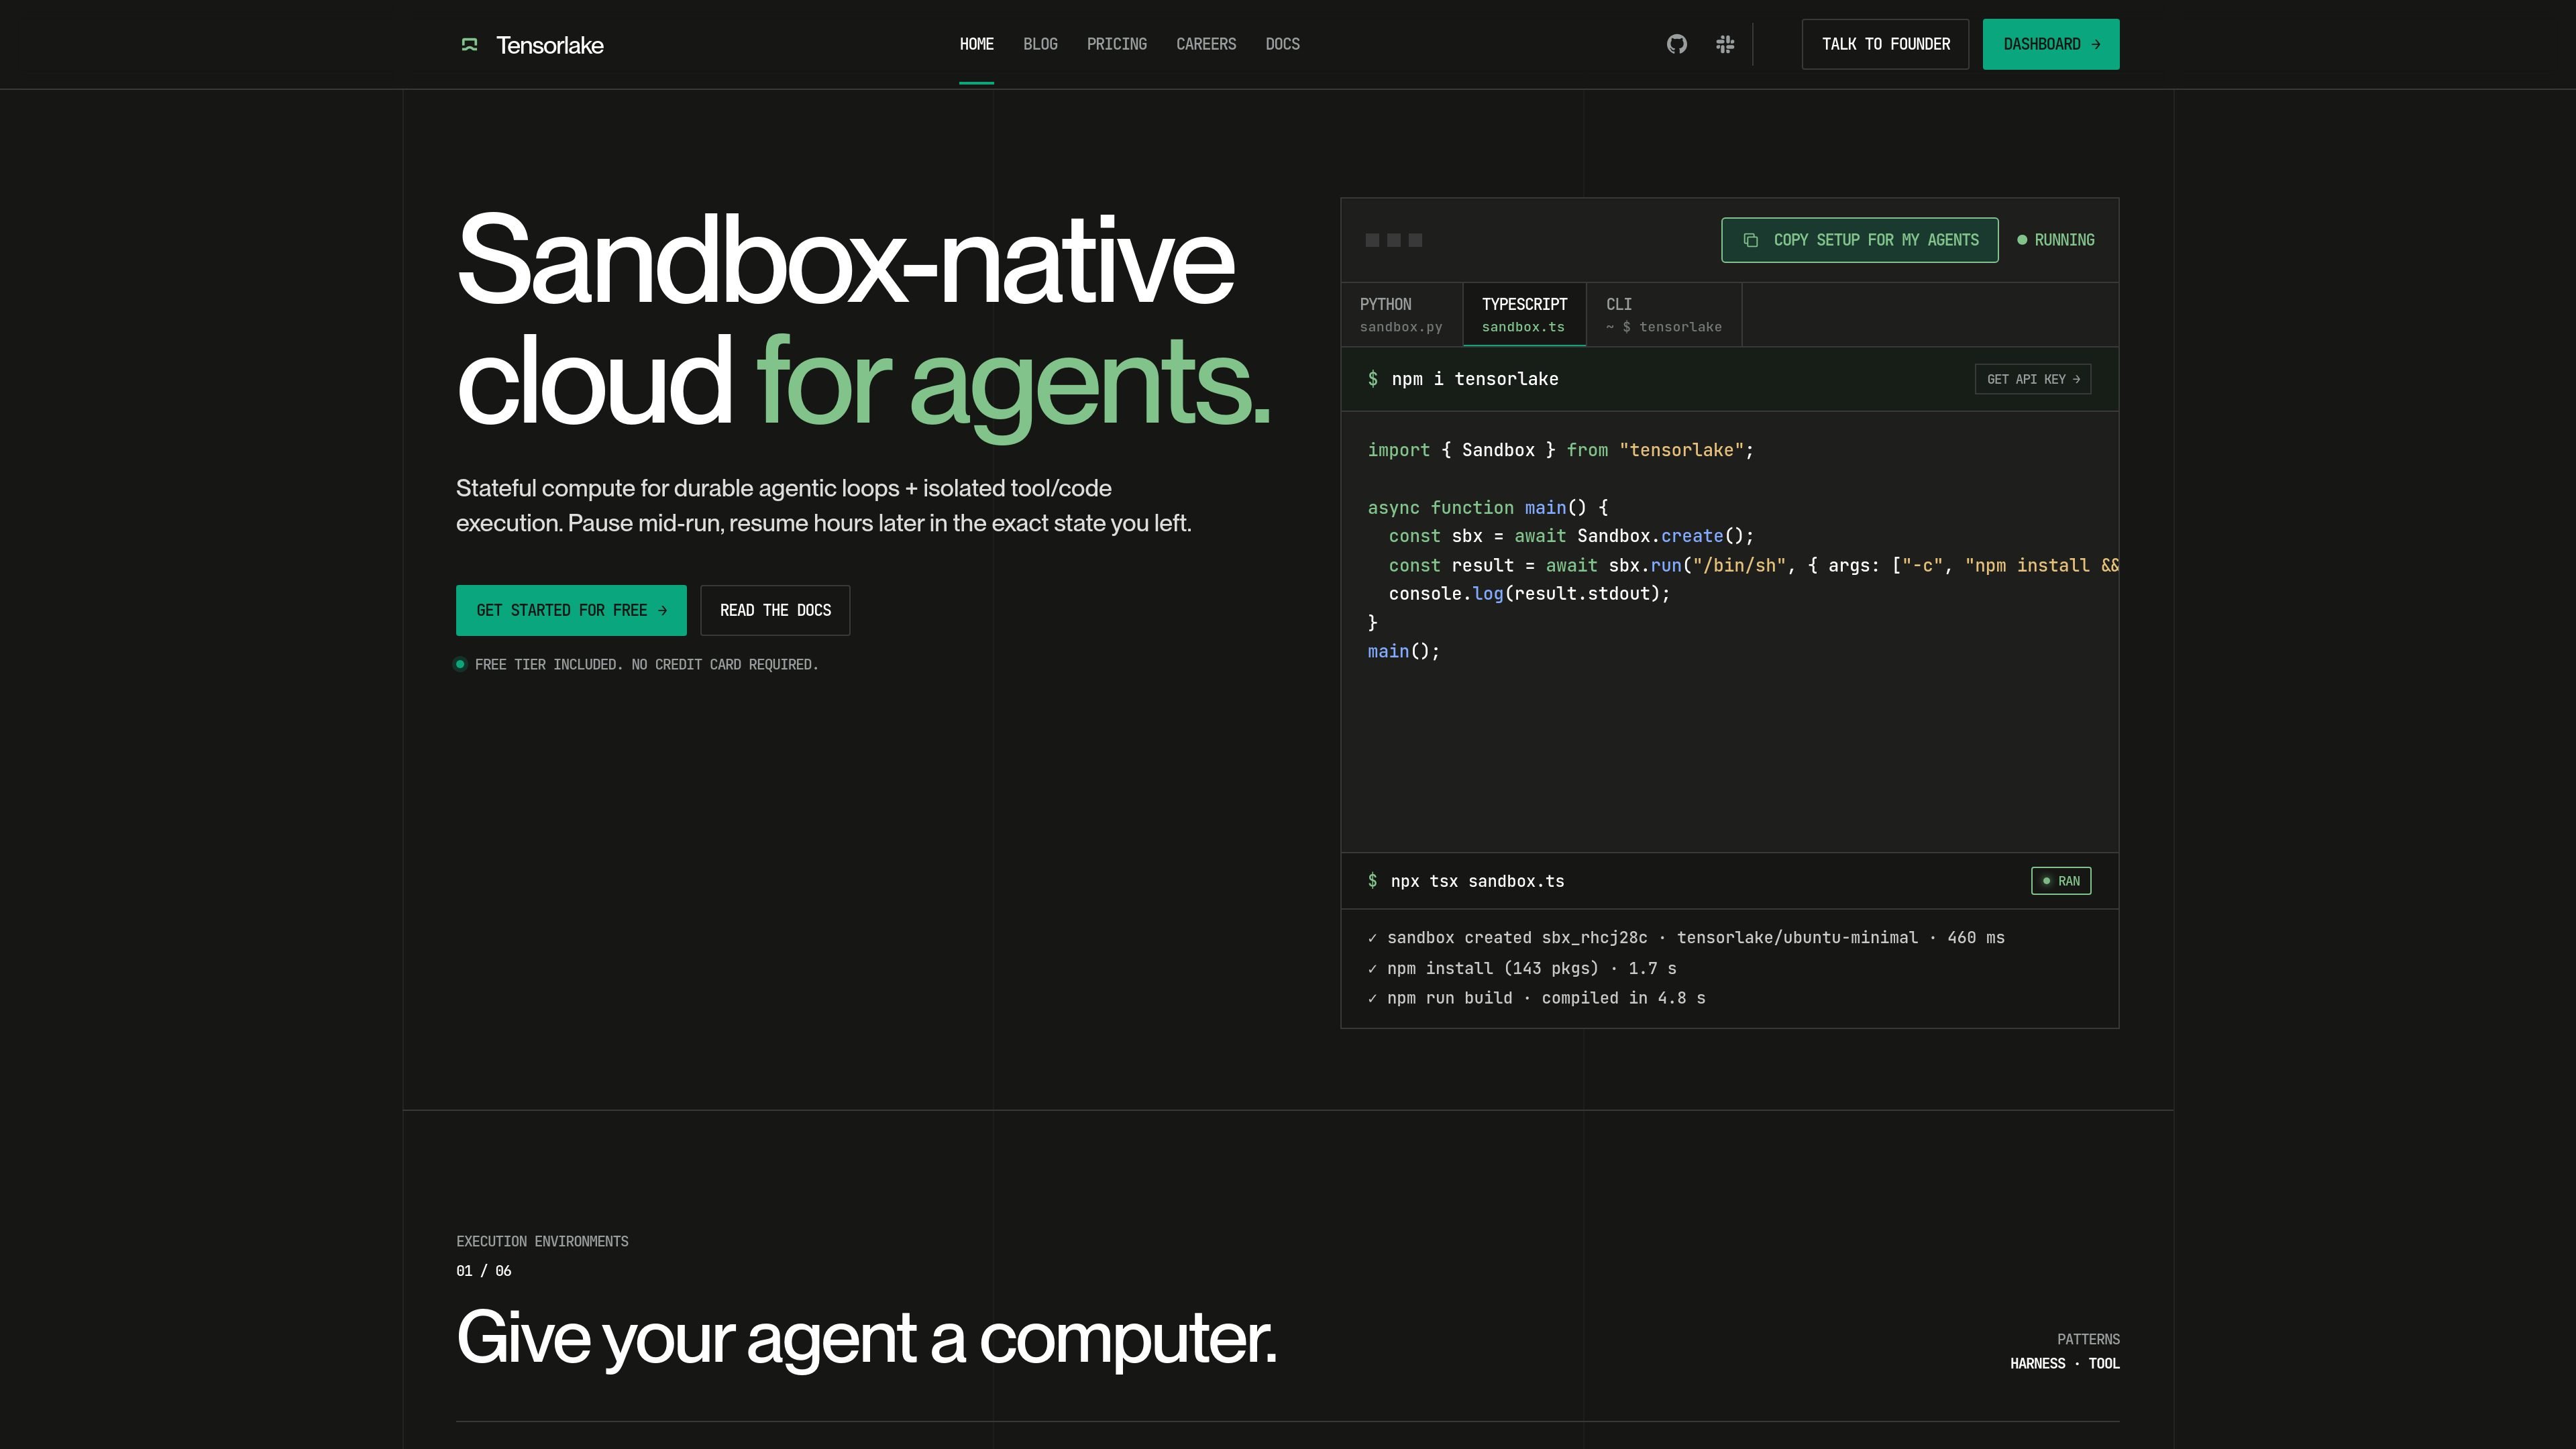
Task: Select the HOME nav item
Action: point(976,44)
